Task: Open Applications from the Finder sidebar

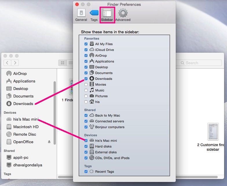Action: point(24,81)
